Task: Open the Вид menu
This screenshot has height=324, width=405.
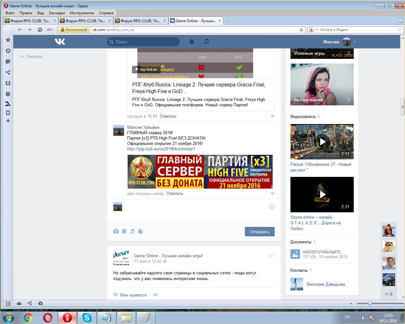Action: pyautogui.click(x=40, y=13)
